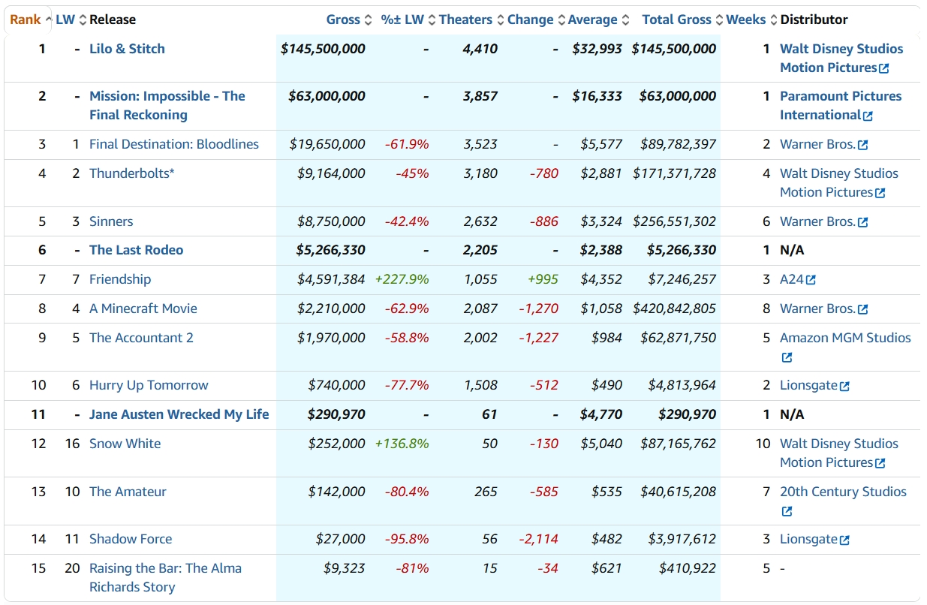This screenshot has width=927, height=605.
Task: Click Lionsgate external icon in Hurry Up Tomorrow row
Action: [844, 386]
